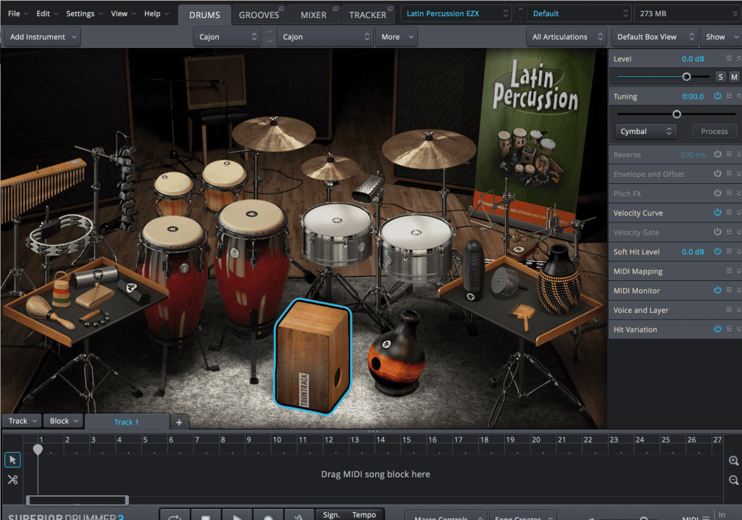Open the All Articulations dropdown
The image size is (742, 520).
tap(568, 36)
